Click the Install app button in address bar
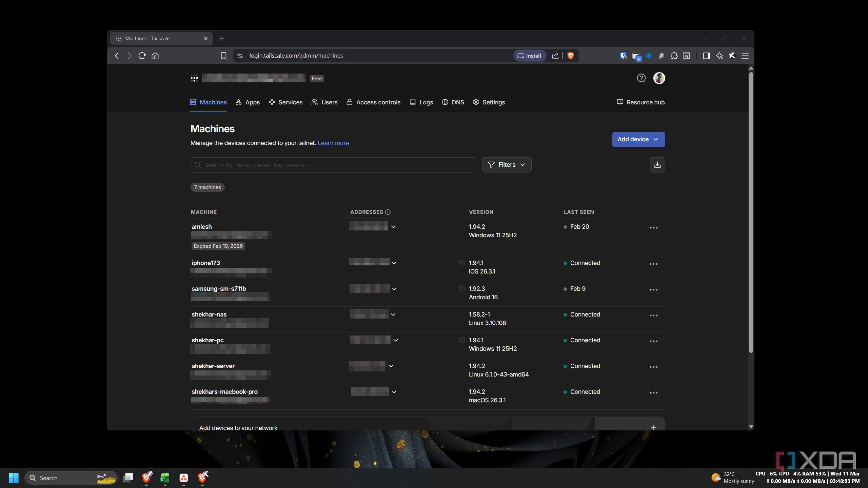Viewport: 868px width, 488px height. [529, 56]
